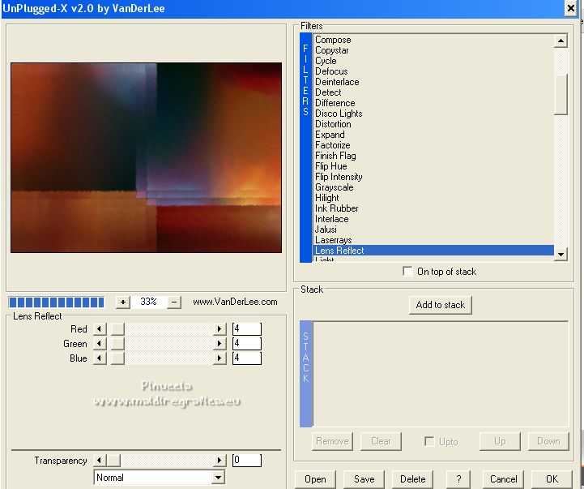This screenshot has height=489, width=584.
Task: Click Delete preset button
Action: coord(412,479)
